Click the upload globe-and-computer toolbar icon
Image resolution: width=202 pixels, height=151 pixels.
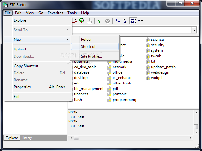82,21
